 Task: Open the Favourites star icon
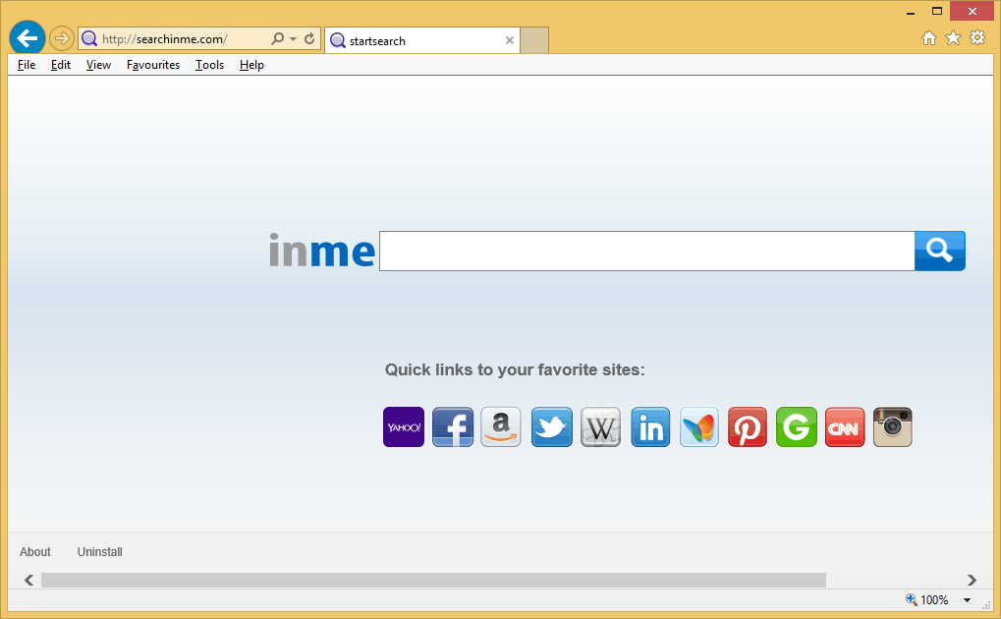[x=953, y=37]
